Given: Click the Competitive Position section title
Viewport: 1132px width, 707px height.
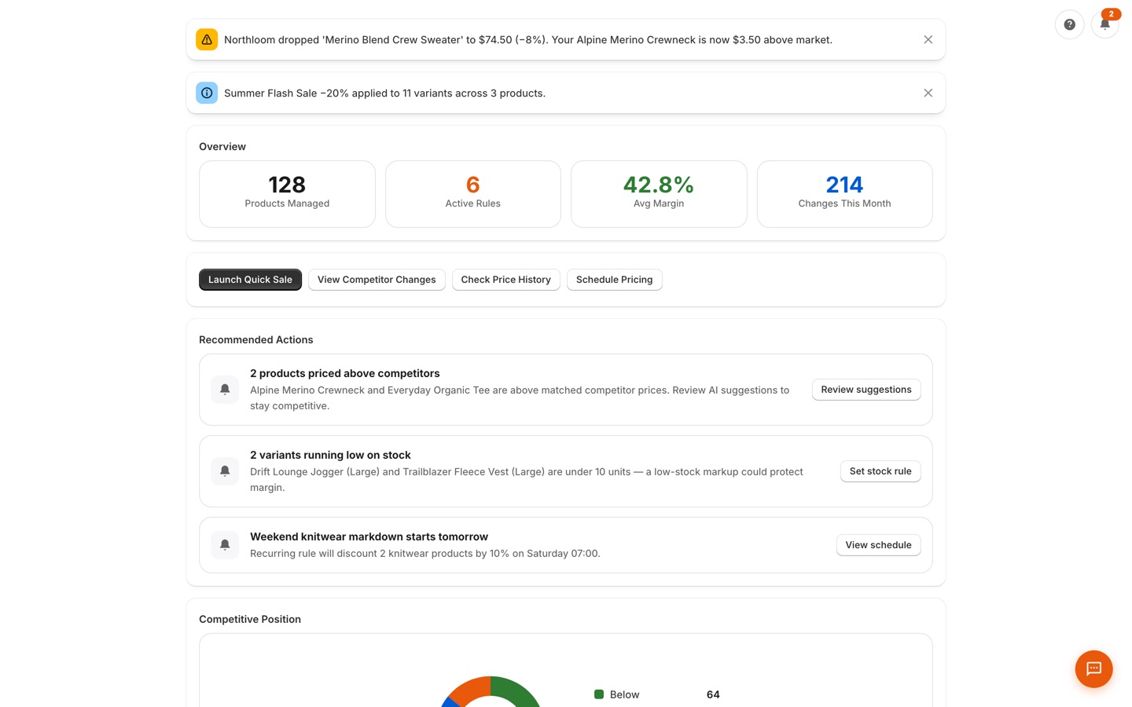Looking at the screenshot, I should [250, 619].
